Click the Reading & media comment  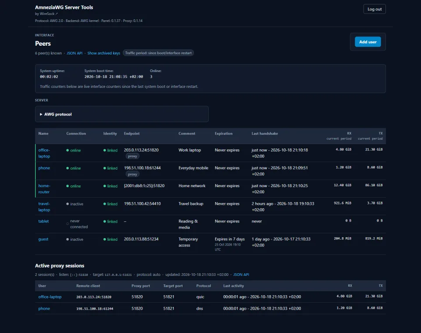[x=188, y=224]
